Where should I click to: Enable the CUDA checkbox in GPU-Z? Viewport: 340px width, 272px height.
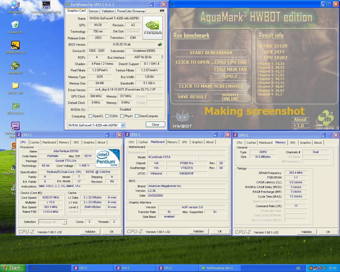tap(107, 116)
